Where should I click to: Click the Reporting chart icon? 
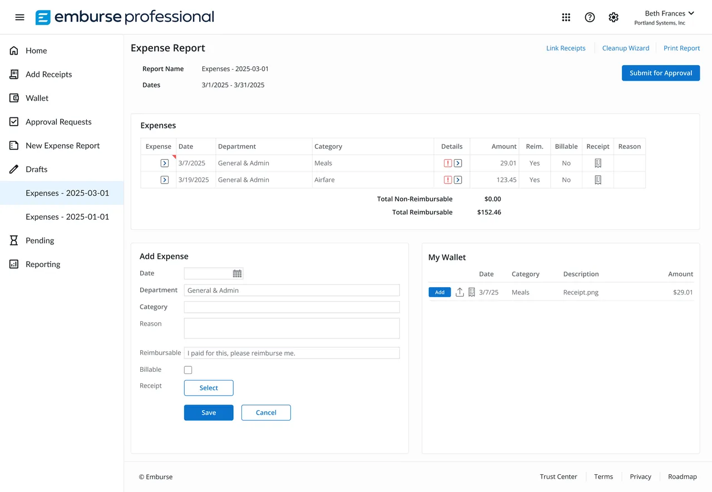14,264
